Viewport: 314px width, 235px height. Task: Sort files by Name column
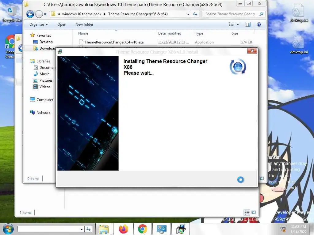tap(83, 33)
